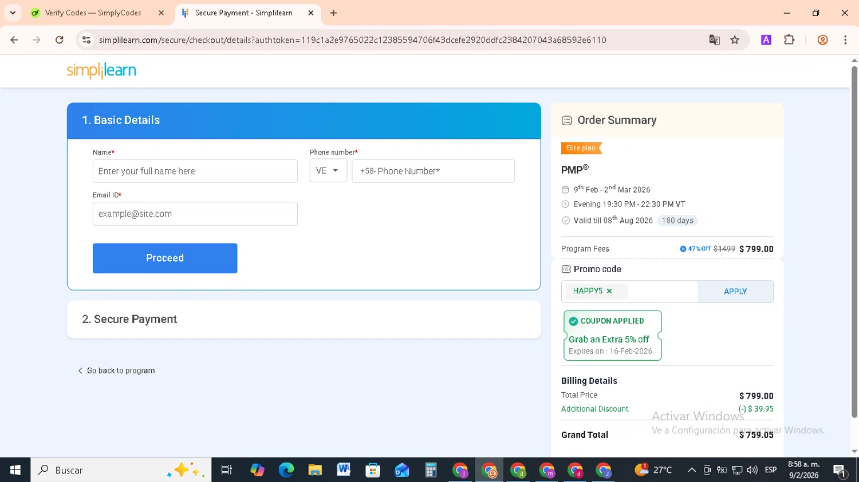The image size is (859, 482).
Task: Open Chrome three-dot menu
Action: [x=845, y=40]
